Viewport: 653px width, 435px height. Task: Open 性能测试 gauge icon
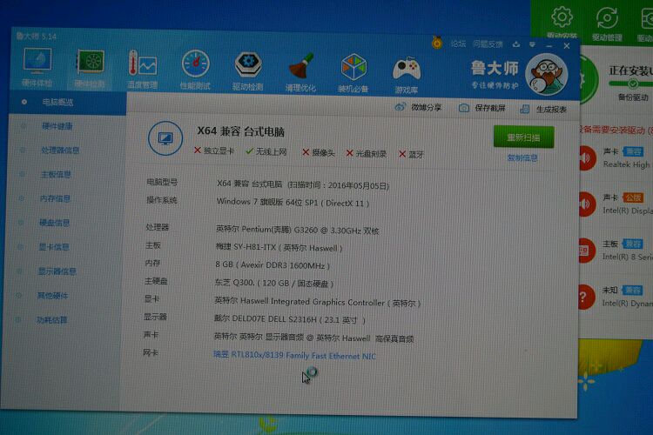(195, 64)
